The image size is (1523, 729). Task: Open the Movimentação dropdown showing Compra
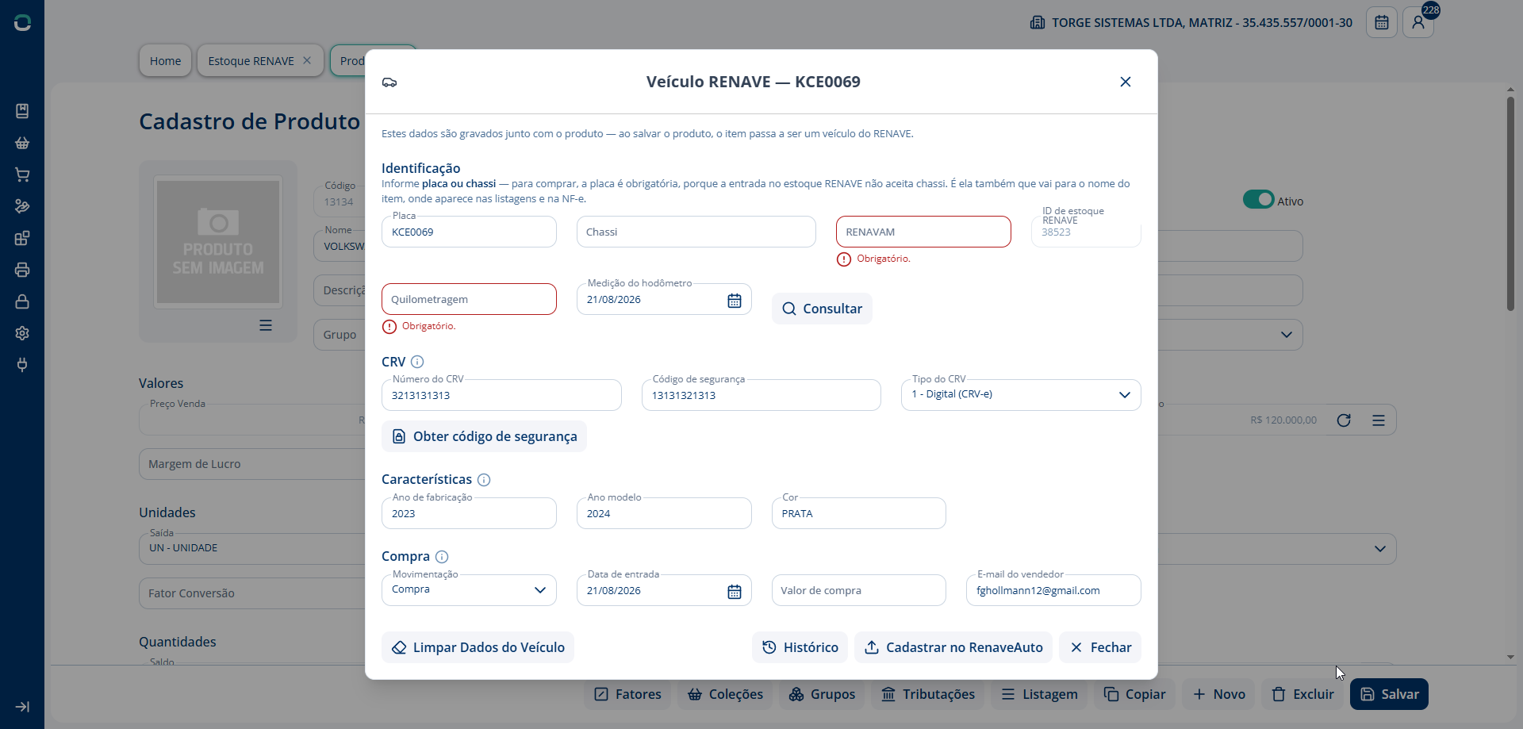point(469,590)
